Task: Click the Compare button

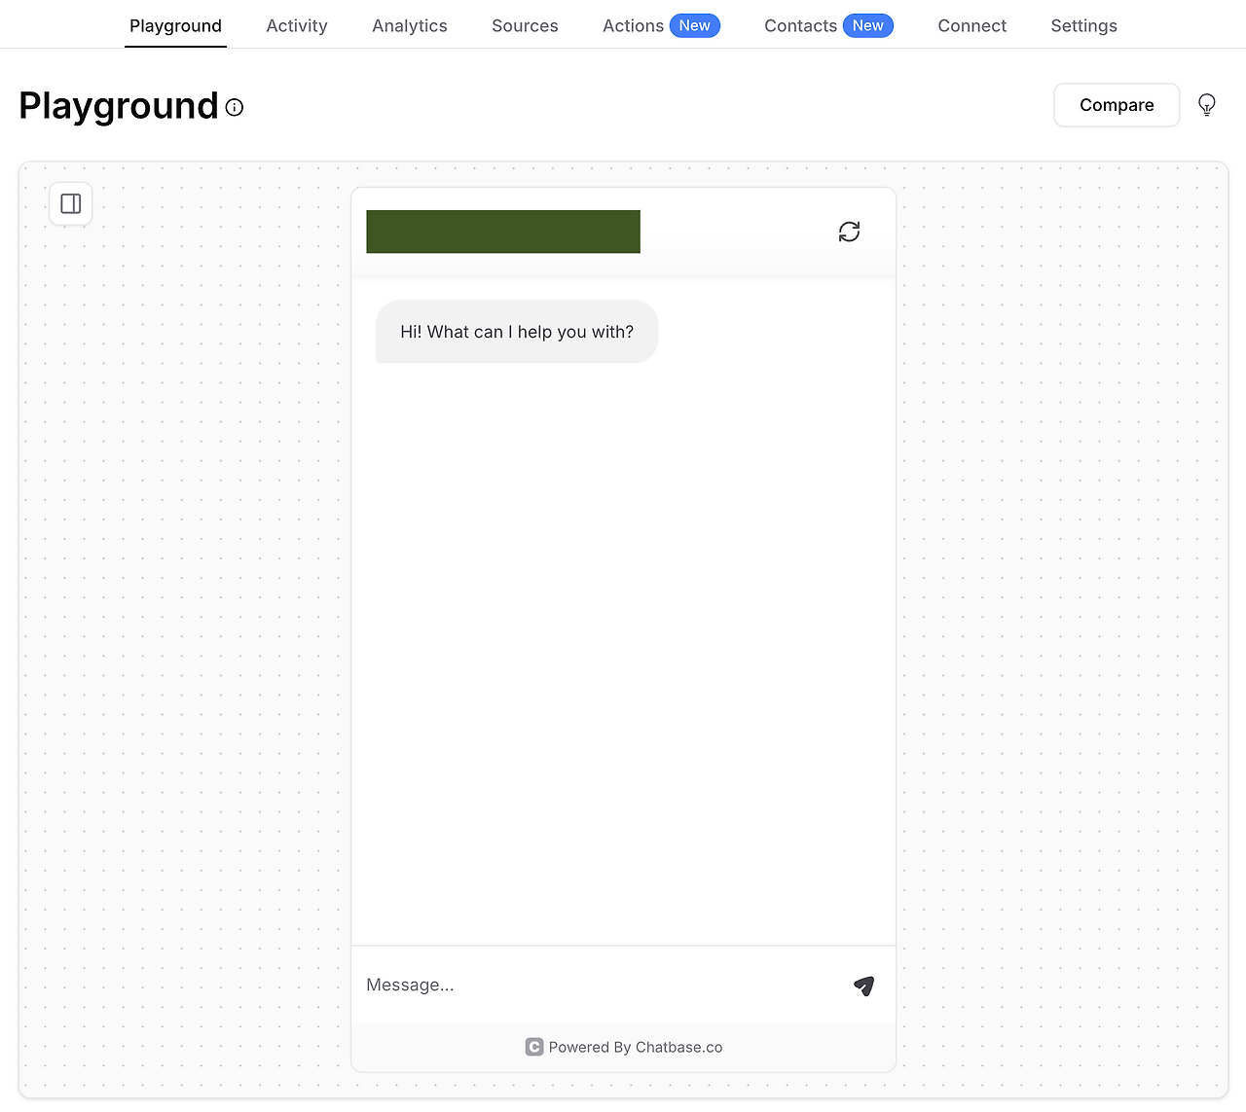Action: [1117, 105]
